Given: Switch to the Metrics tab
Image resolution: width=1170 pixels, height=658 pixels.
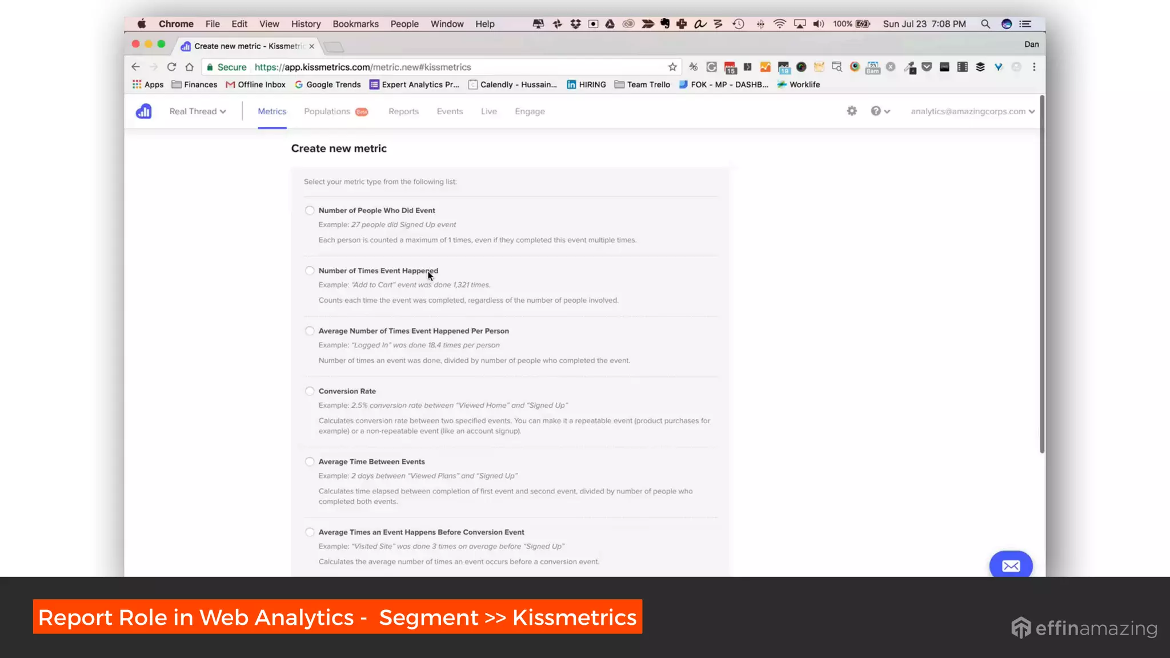Looking at the screenshot, I should click(x=272, y=111).
